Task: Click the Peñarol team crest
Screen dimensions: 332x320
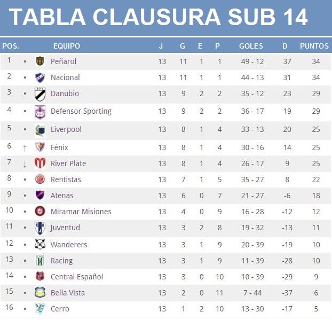Action: tap(40, 61)
